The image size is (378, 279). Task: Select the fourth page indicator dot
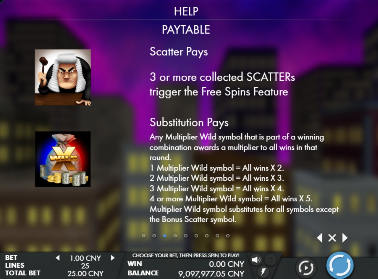pos(175,236)
